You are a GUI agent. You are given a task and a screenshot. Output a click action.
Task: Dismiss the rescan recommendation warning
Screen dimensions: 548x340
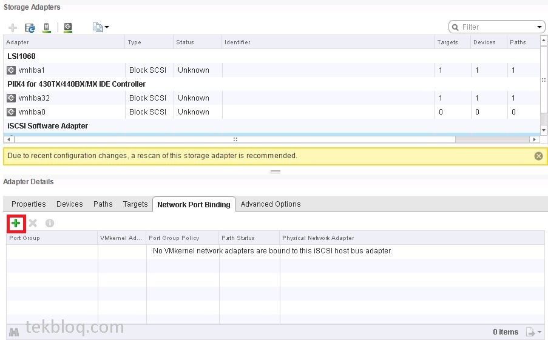(538, 156)
